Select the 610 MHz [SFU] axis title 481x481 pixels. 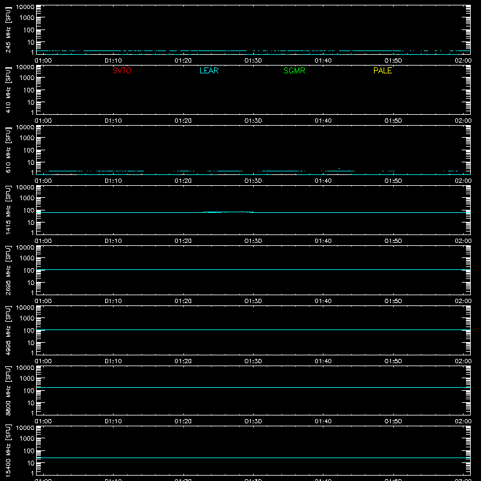[x=8, y=150]
